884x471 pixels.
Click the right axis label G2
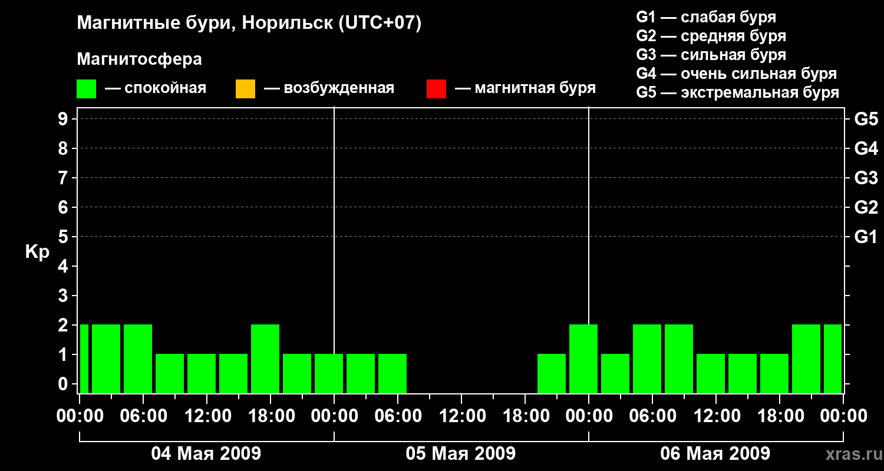866,207
